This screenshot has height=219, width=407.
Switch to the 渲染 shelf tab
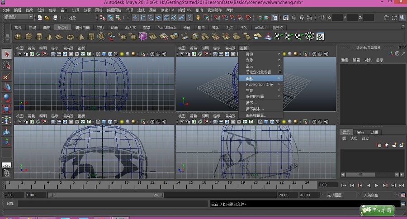coord(147,28)
